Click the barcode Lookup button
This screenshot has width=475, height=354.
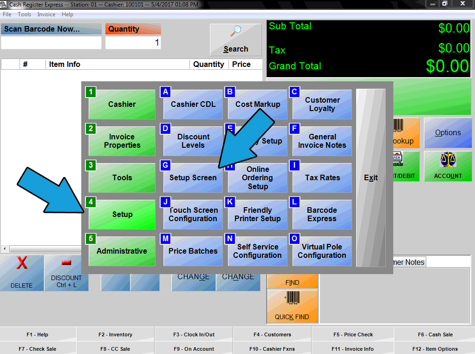coord(406,133)
